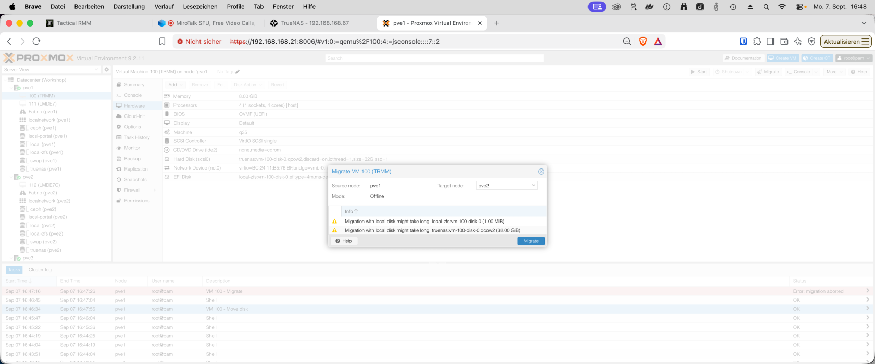Image resolution: width=875 pixels, height=364 pixels.
Task: Close the Migrate VM 100 dialog
Action: pyautogui.click(x=541, y=171)
